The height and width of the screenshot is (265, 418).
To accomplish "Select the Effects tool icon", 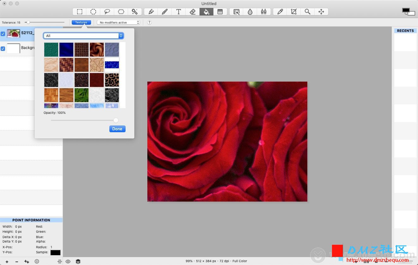I will tap(236, 12).
